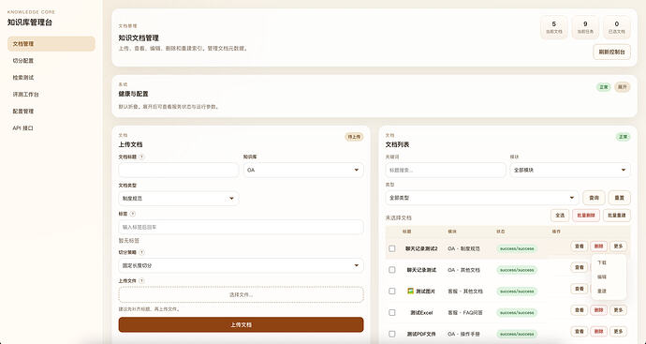646x344 pixels.
Task: Tick the checkbox for 聊天记录测试2
Action: 391,248
